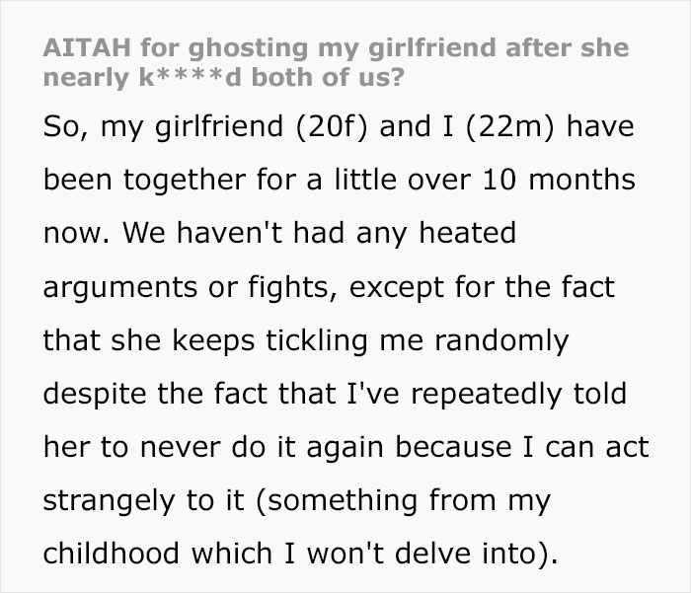The height and width of the screenshot is (593, 691).
Task: Click the phrase "repeatedly told" in the paragraph
Action: click(x=518, y=395)
